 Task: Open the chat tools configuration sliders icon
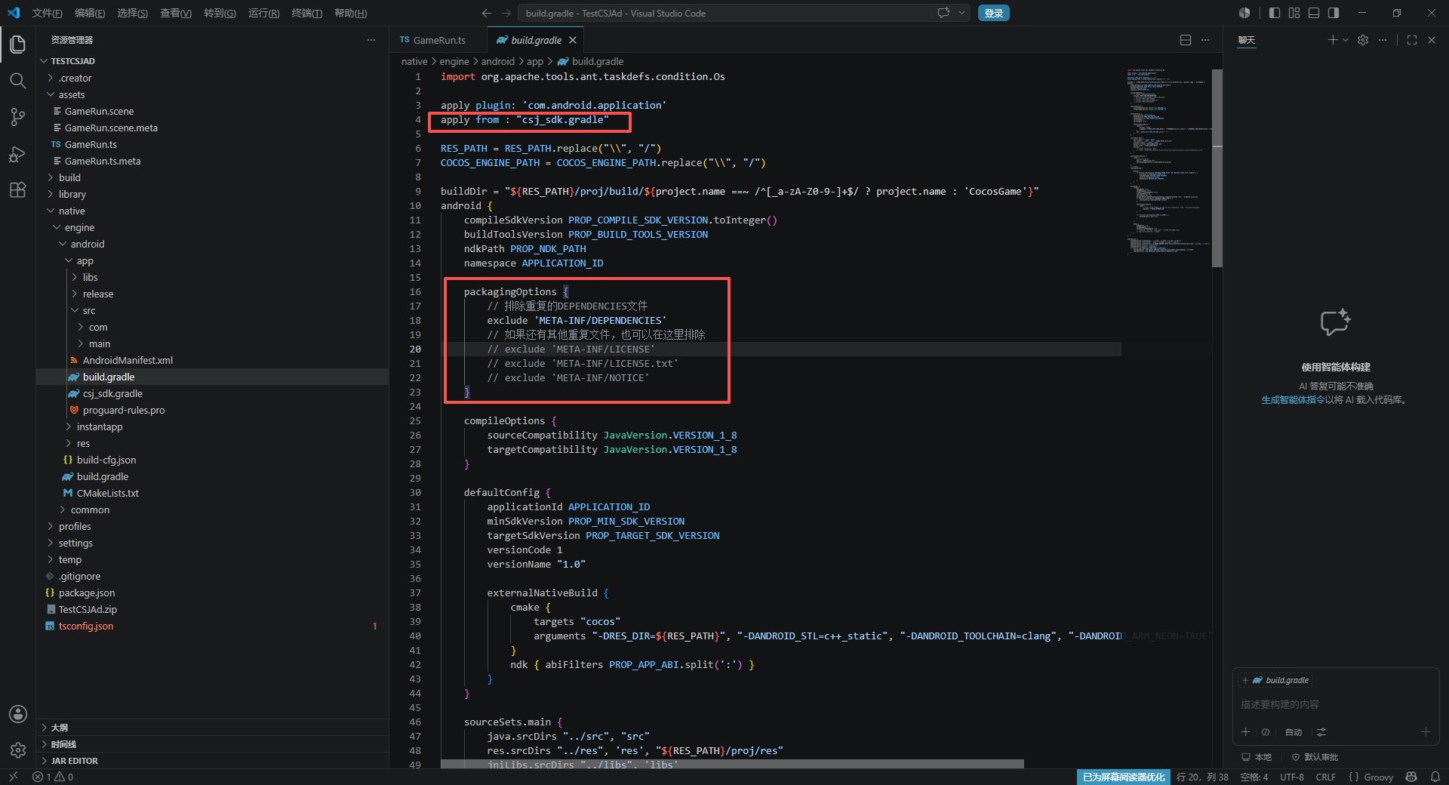click(x=1321, y=732)
